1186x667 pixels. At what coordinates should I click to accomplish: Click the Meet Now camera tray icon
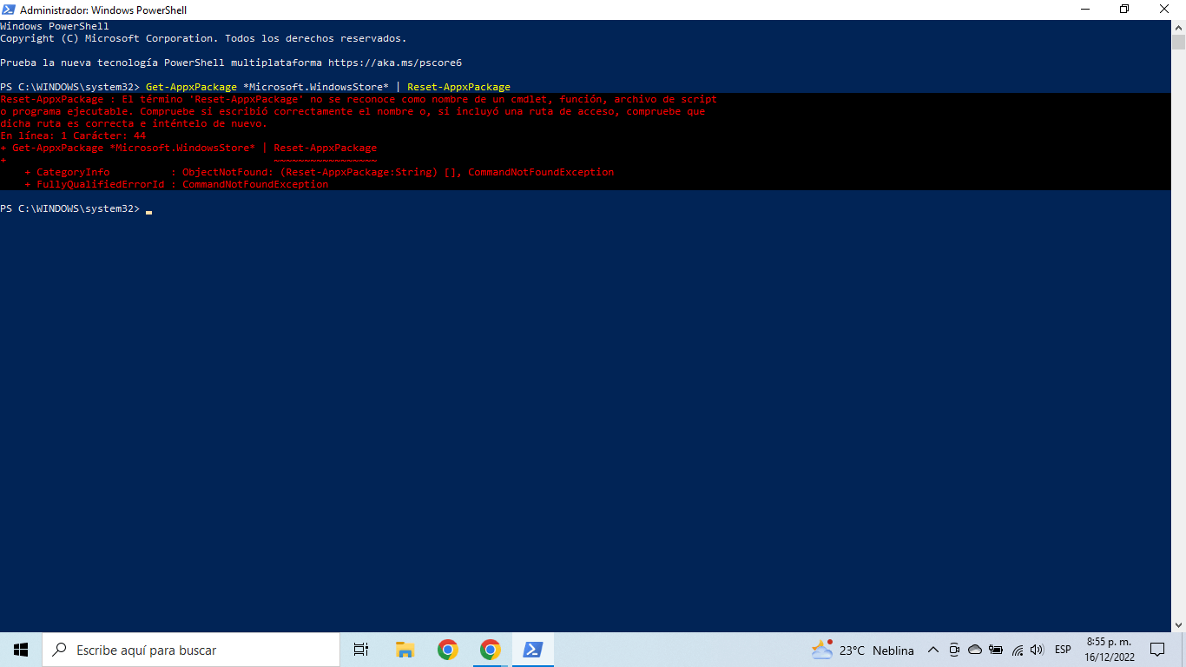click(x=954, y=650)
